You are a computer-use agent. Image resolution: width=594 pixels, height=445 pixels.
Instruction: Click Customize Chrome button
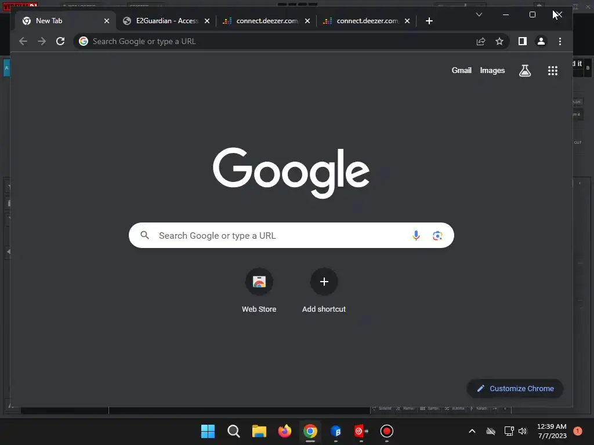(x=515, y=389)
